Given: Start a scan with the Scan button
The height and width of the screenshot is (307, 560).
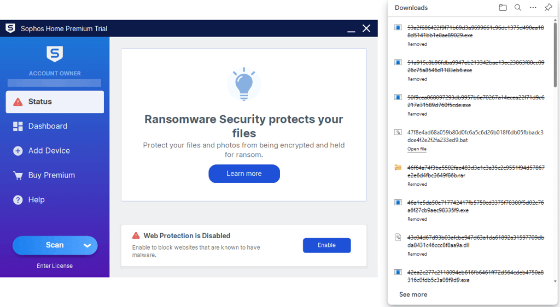Looking at the screenshot, I should (55, 245).
